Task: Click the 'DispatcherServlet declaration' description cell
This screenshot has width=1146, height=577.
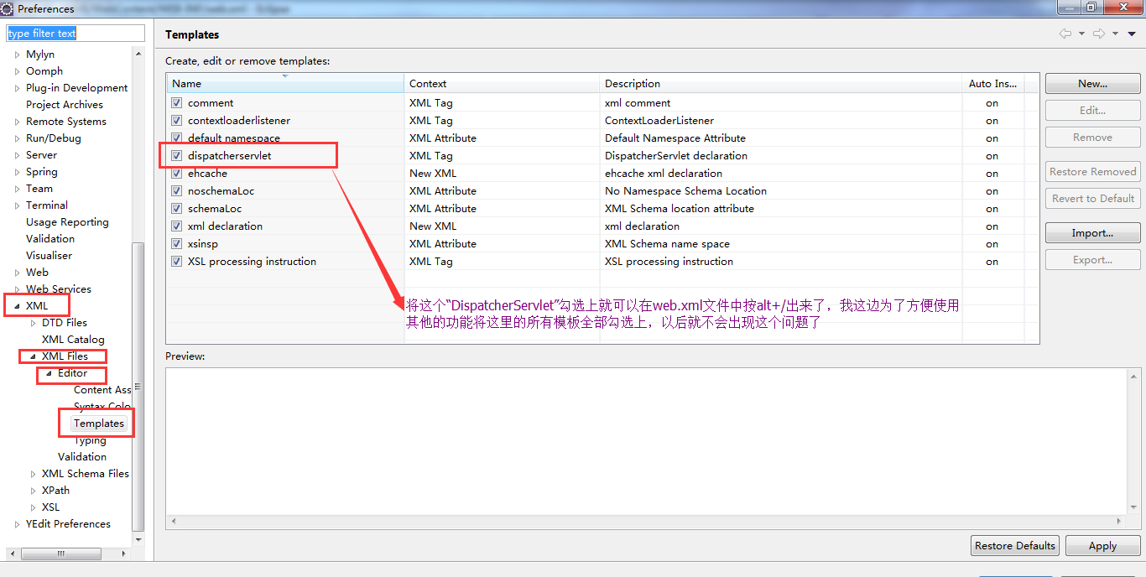Action: pyautogui.click(x=676, y=156)
